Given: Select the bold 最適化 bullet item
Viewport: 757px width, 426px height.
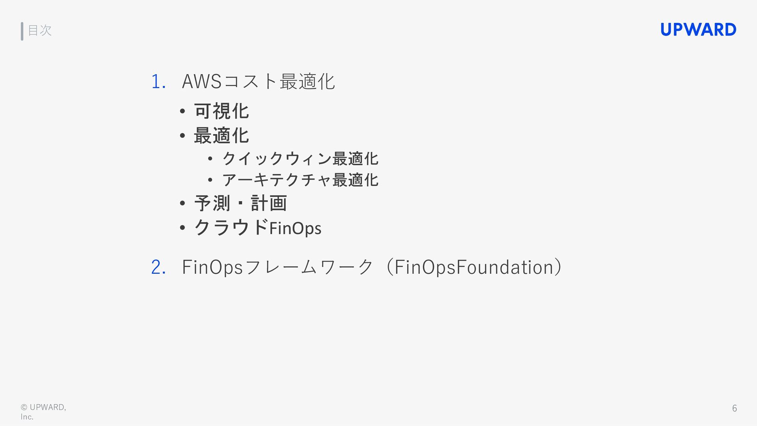Looking at the screenshot, I should (222, 136).
